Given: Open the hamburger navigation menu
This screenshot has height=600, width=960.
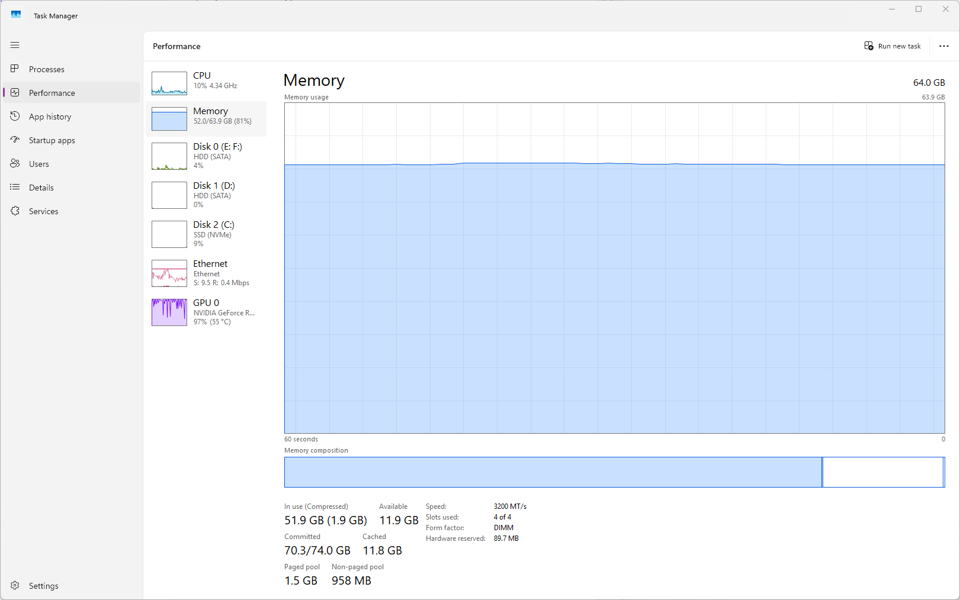Looking at the screenshot, I should point(15,45).
